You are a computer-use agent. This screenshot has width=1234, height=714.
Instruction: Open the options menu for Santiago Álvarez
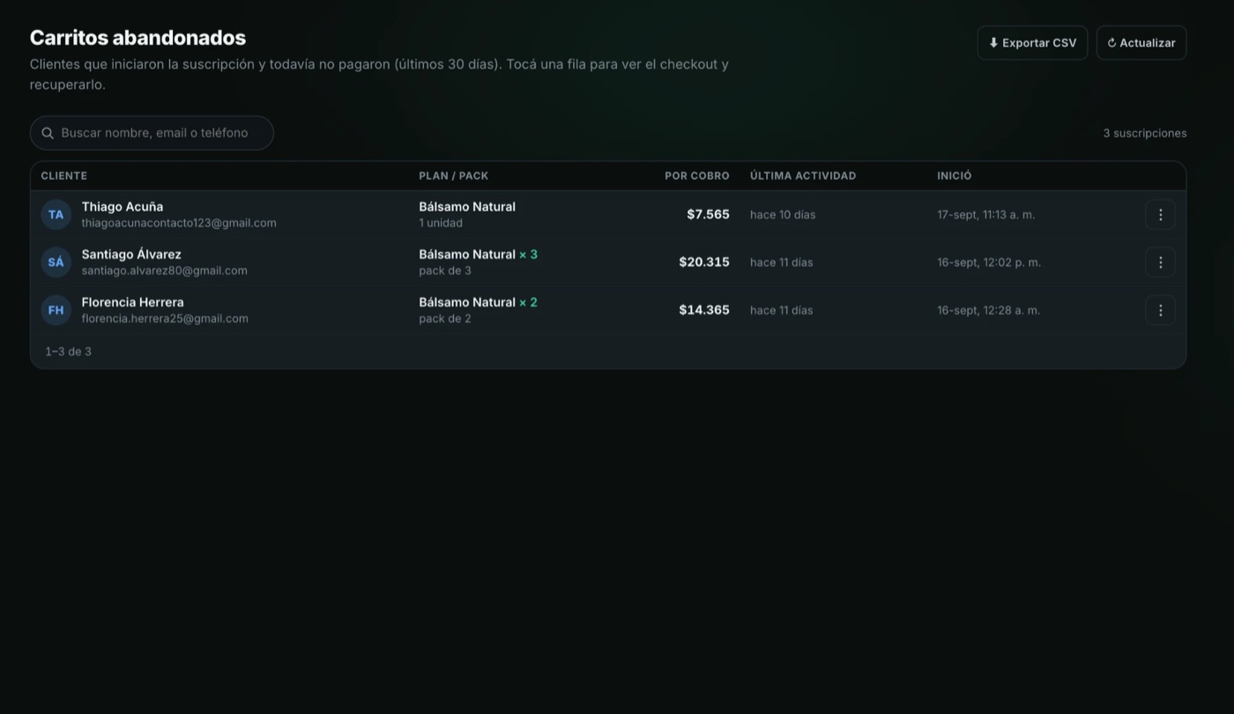(1160, 262)
